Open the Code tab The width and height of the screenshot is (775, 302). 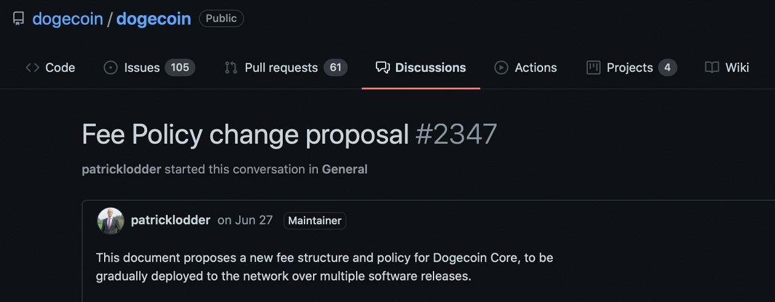[50, 68]
